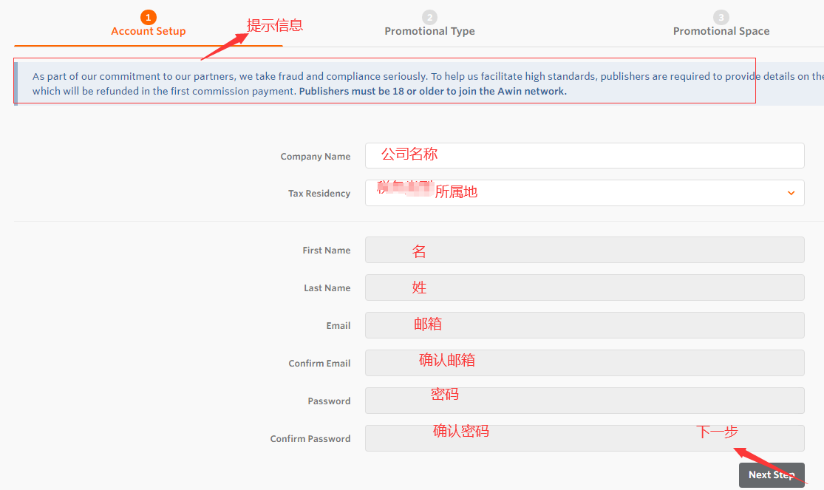This screenshot has height=490, width=824.
Task: Click the first Password input field
Action: (584, 401)
